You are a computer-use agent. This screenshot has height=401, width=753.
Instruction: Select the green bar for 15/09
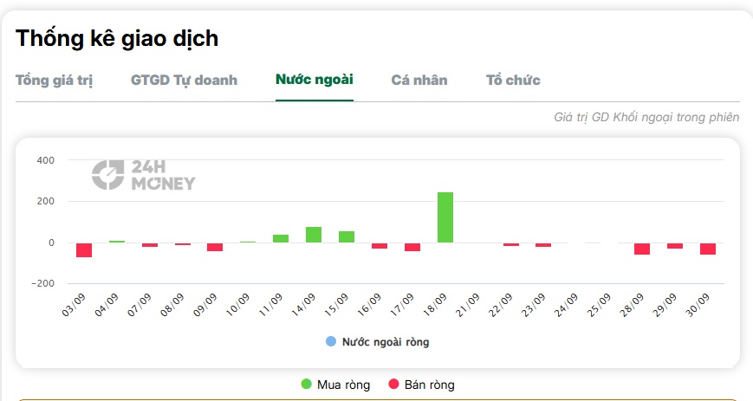tap(347, 236)
